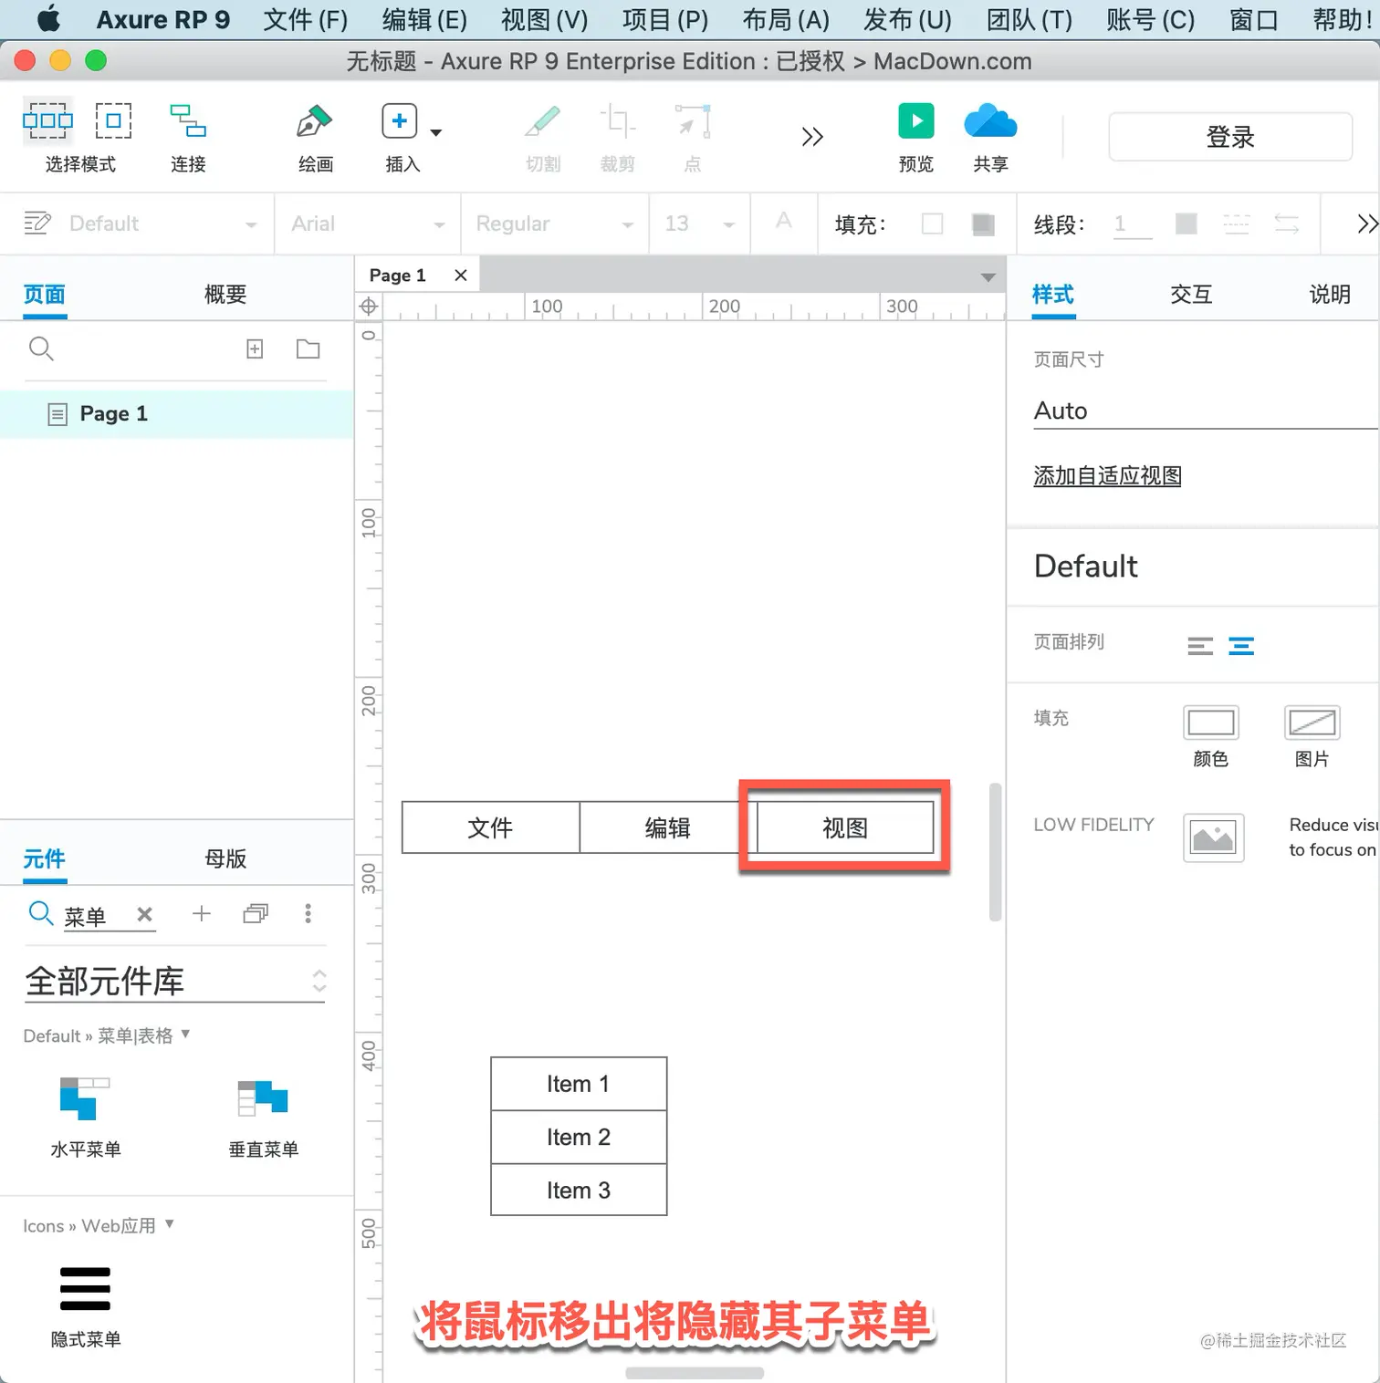Open the 发布 (U) menu
This screenshot has height=1383, width=1380.
[x=907, y=19]
